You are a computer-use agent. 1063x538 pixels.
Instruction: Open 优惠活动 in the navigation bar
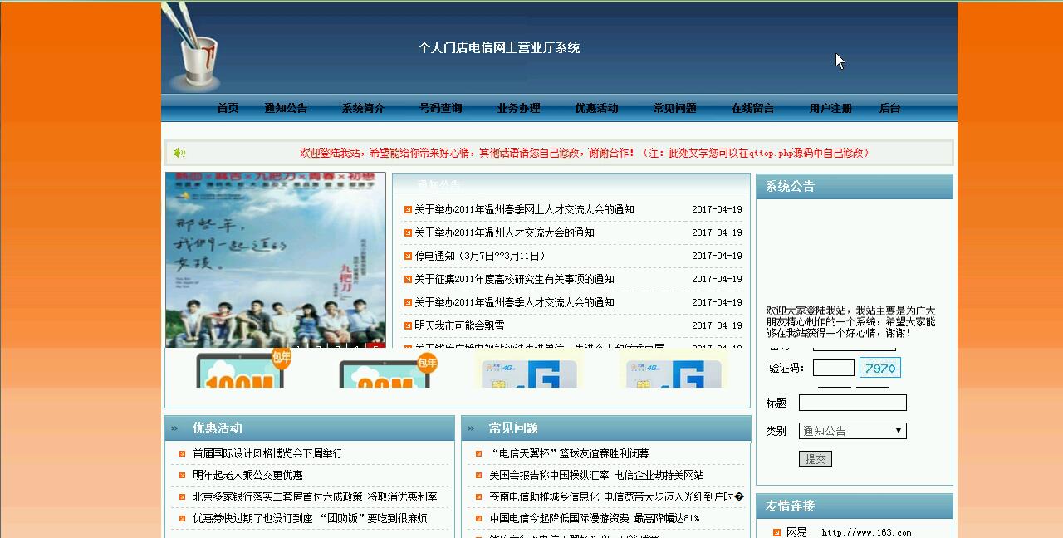point(596,108)
